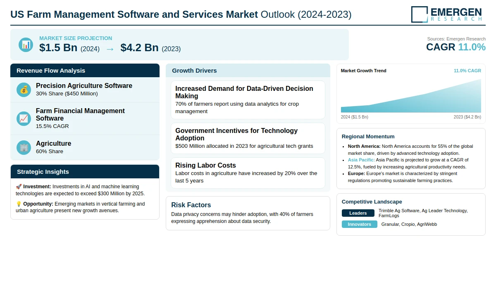
Task: Select Government Incentives for Technology Adoption card
Action: tap(248, 138)
